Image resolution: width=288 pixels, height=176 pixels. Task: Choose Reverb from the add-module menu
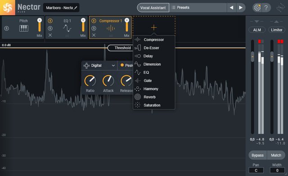(x=154, y=97)
